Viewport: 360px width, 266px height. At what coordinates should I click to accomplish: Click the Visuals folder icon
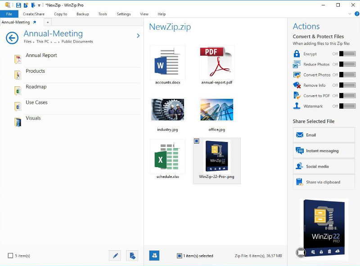(18, 122)
